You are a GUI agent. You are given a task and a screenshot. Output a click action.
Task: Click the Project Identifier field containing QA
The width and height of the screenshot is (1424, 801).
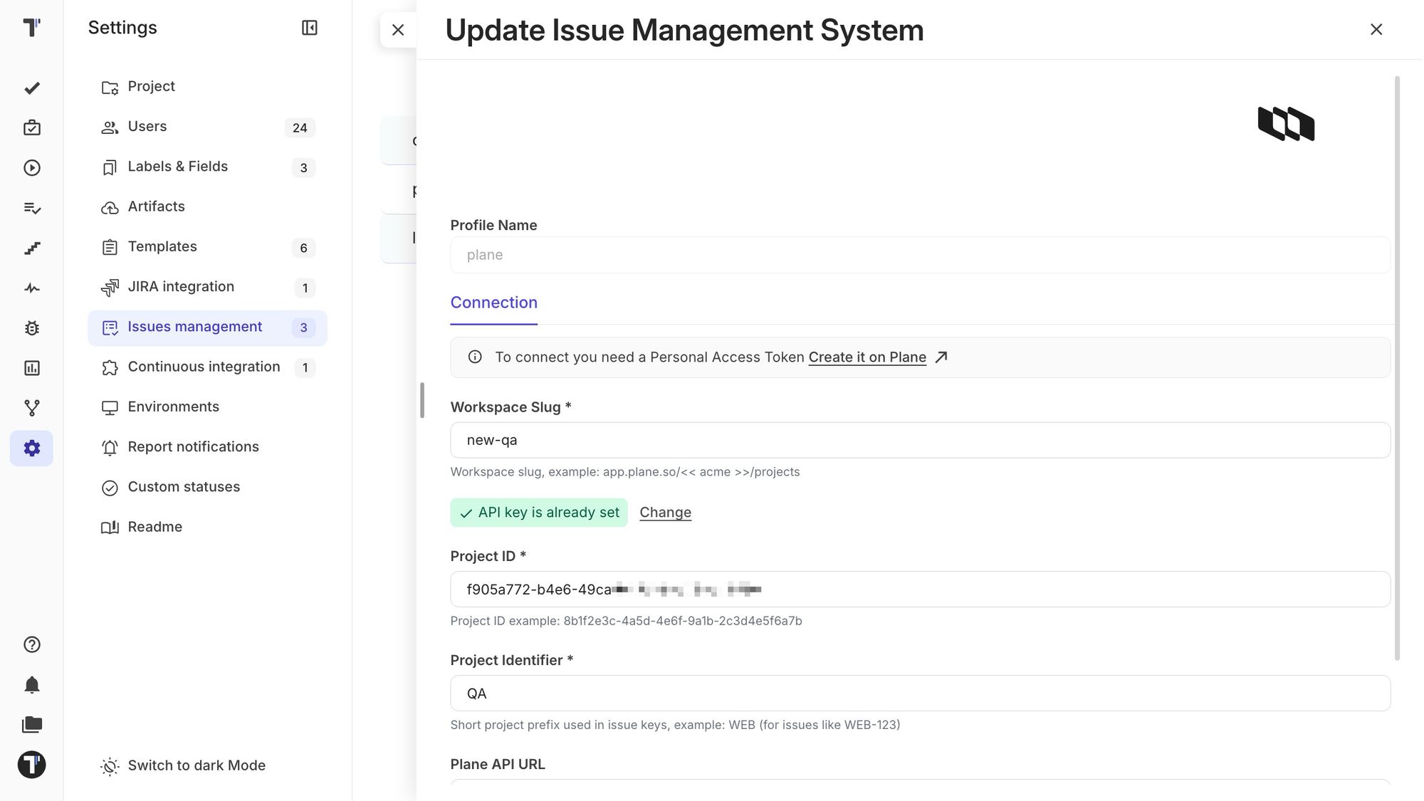coord(920,693)
